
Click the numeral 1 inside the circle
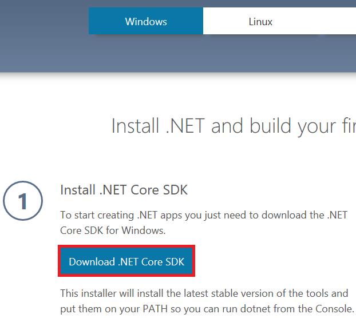click(x=23, y=201)
